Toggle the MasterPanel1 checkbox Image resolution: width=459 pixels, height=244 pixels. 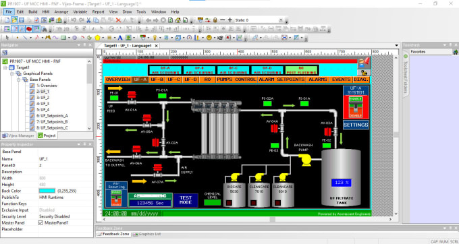coord(41,222)
